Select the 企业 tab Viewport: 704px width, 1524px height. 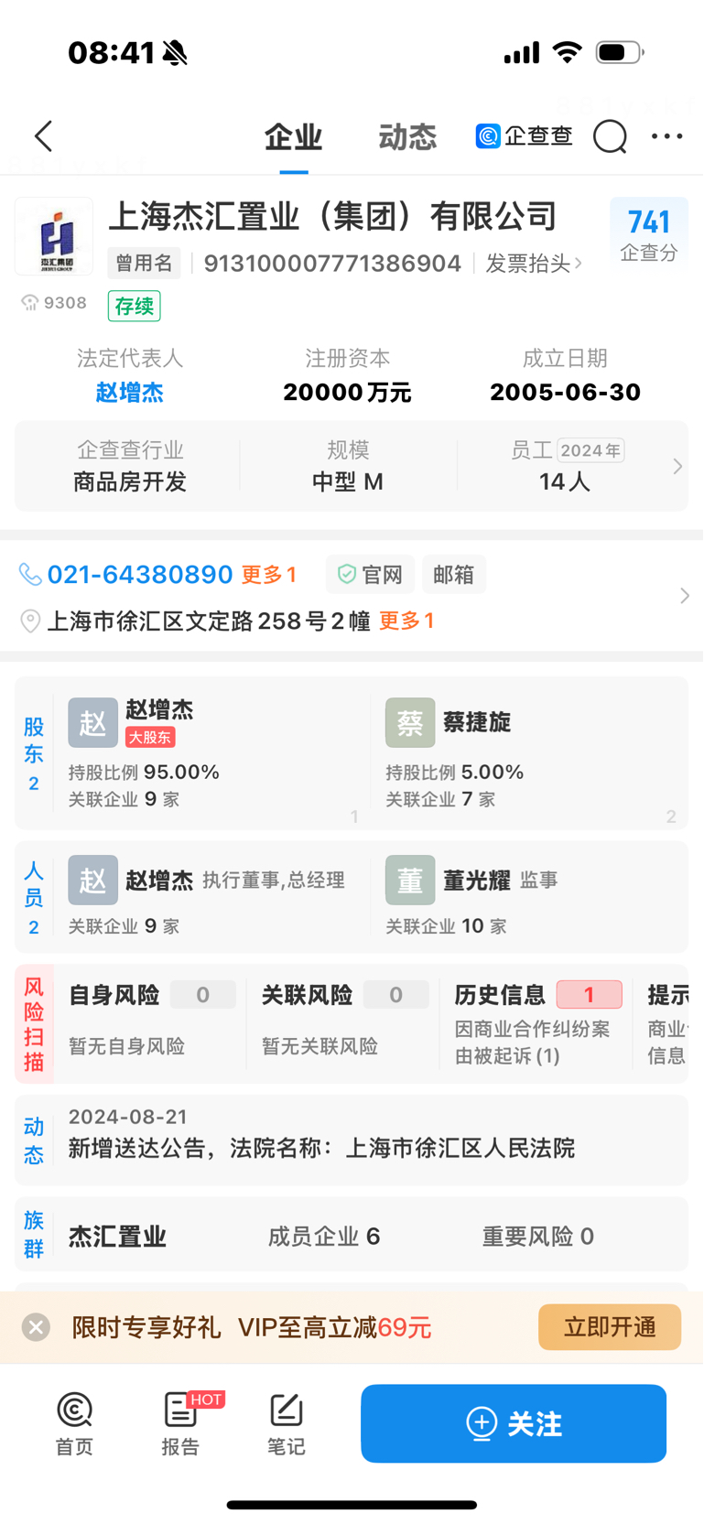[293, 137]
